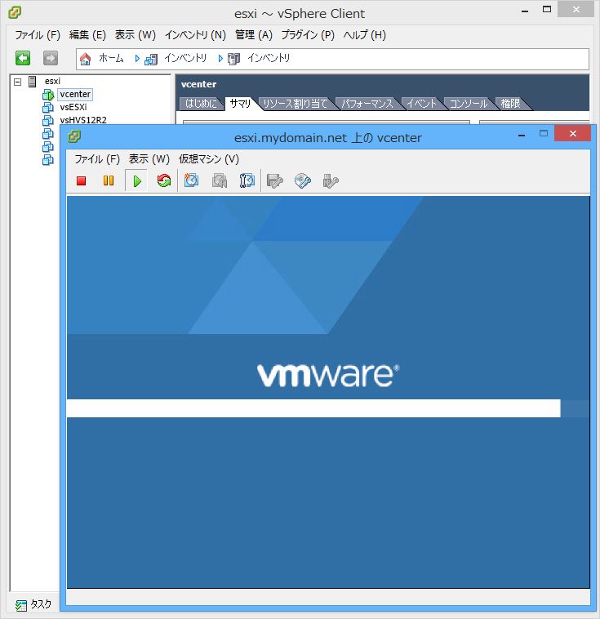The width and height of the screenshot is (600, 619).
Task: Switch to the コンソール tab
Action: (x=469, y=104)
